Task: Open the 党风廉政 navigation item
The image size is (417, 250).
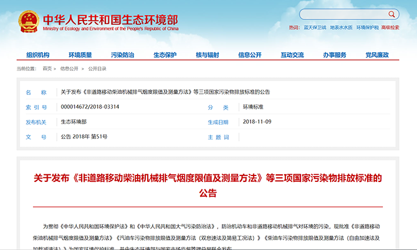Action: click(x=376, y=55)
